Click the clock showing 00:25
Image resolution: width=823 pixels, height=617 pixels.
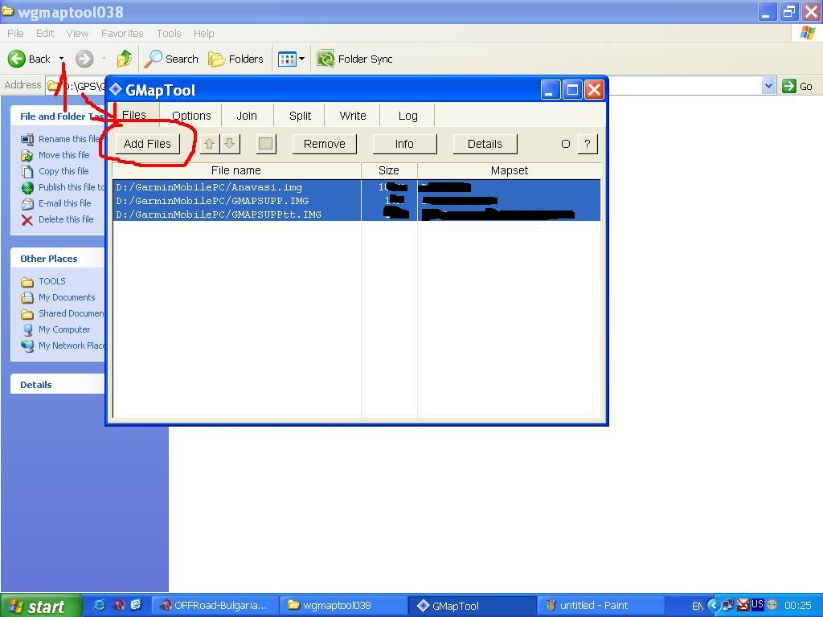[798, 606]
